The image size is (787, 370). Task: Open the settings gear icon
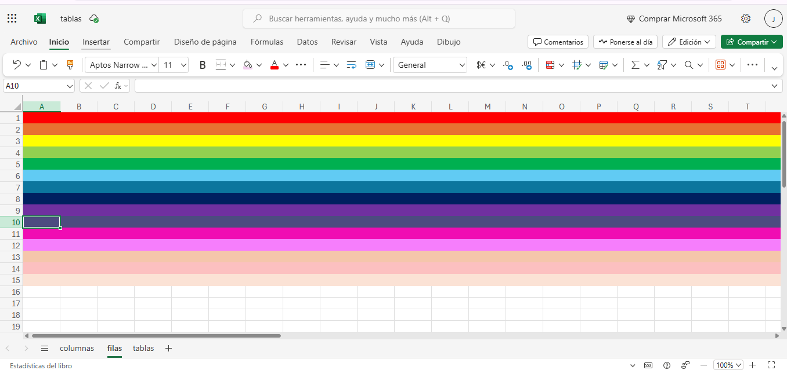(x=746, y=19)
